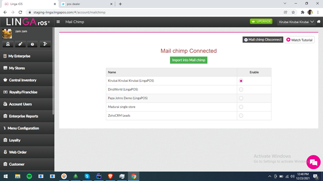The height and width of the screenshot is (181, 323).
Task: Open the live chat bubble
Action: (313, 162)
